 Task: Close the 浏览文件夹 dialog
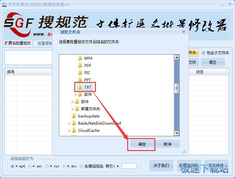pos(184,32)
